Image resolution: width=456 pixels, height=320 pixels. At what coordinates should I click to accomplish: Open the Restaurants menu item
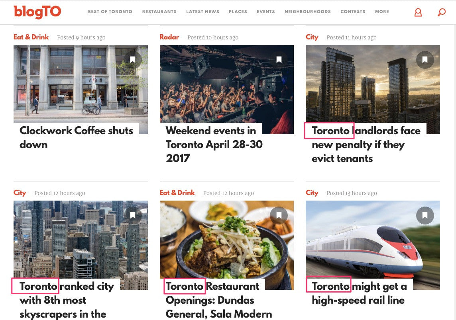point(159,12)
